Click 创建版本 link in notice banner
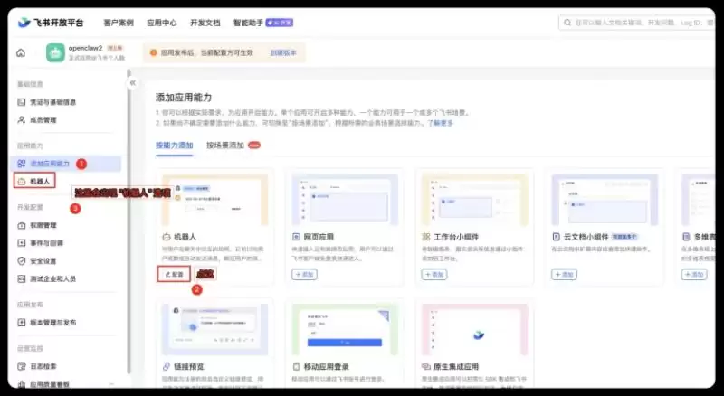The width and height of the screenshot is (724, 396). click(283, 53)
